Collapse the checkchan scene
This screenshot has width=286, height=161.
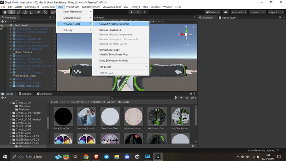8,25
